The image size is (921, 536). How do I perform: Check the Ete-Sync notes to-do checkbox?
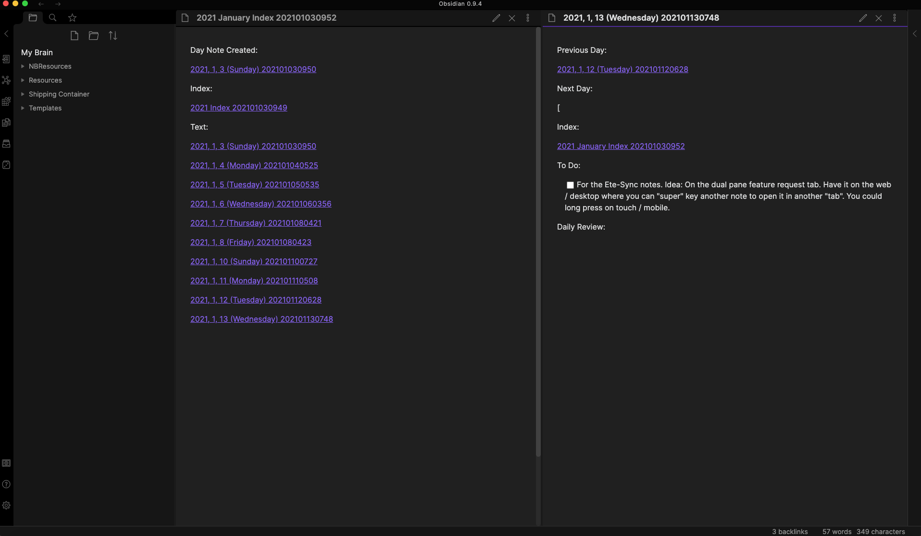click(570, 184)
